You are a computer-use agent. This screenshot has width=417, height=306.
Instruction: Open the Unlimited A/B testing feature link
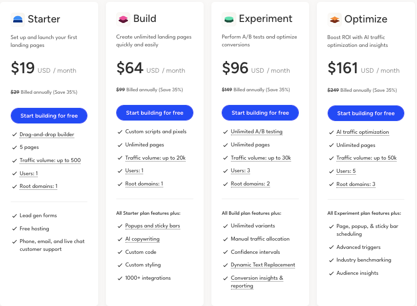[256, 132]
